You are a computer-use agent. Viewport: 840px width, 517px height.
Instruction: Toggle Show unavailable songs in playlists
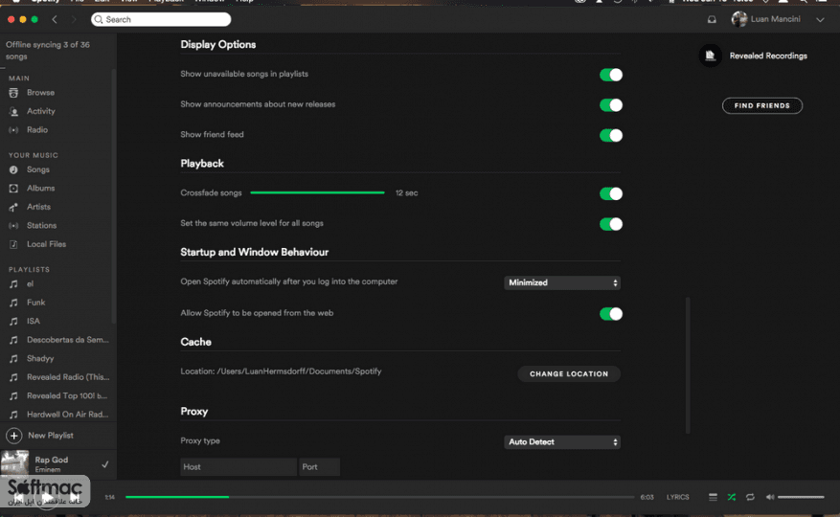611,75
